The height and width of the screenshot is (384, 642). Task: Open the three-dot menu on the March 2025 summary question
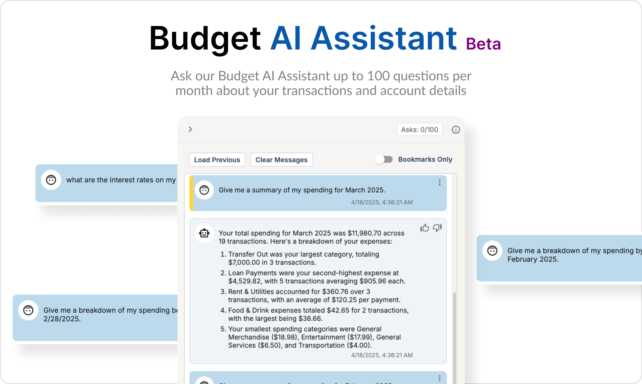point(440,182)
